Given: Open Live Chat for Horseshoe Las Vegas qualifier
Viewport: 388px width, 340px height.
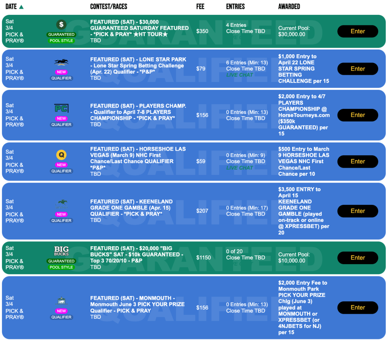Looking at the screenshot, I should point(239,168).
